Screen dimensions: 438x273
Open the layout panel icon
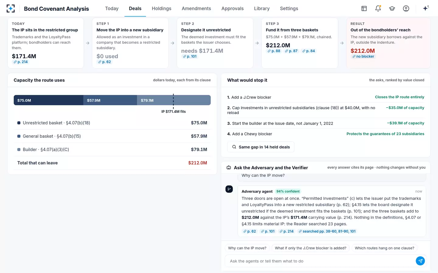pos(364,8)
